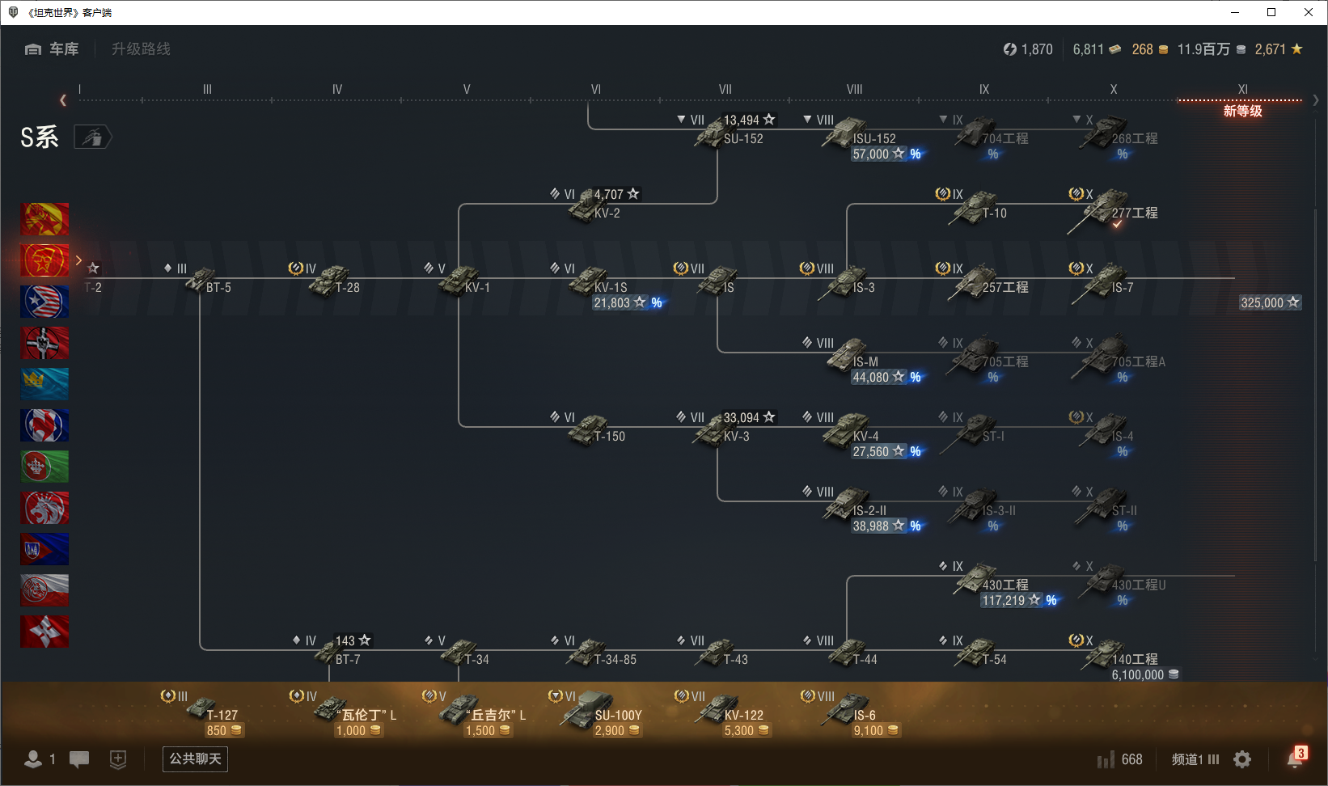Click the server statistics 668 indicator
This screenshot has height=786, width=1328.
click(1120, 759)
